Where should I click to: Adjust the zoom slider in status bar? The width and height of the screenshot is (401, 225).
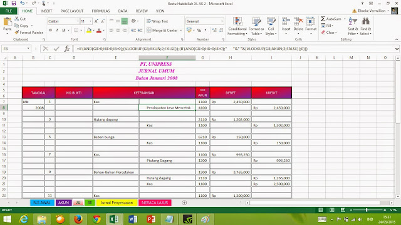367,210
